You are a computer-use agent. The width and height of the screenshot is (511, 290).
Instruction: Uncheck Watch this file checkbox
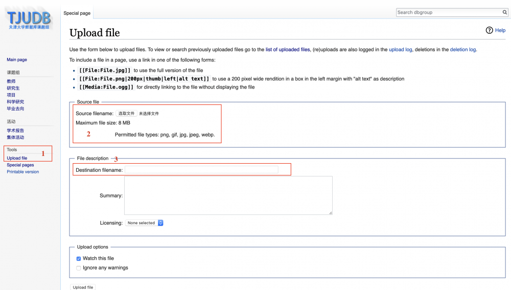tap(79, 259)
